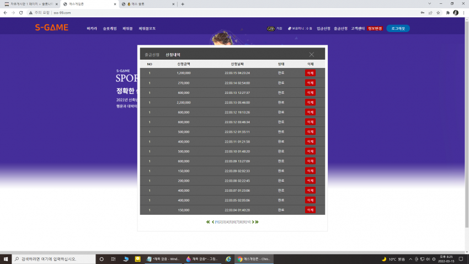Delete the 270,000 request dated 22.03.14
The height and width of the screenshot is (264, 469).
pos(310,83)
